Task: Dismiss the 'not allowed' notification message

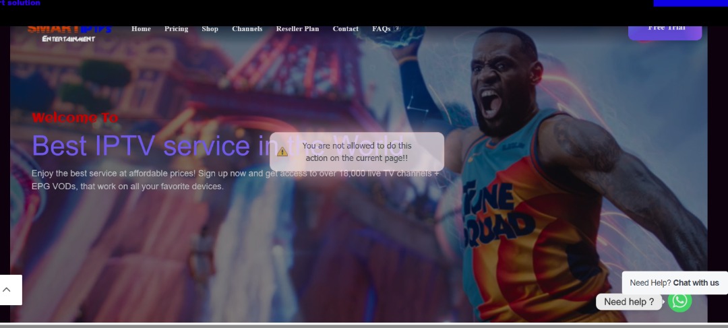Action: coord(357,152)
